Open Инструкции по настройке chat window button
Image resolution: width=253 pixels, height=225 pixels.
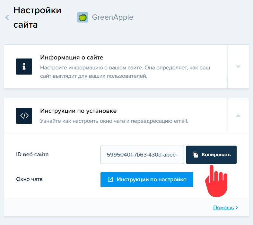[147, 179]
